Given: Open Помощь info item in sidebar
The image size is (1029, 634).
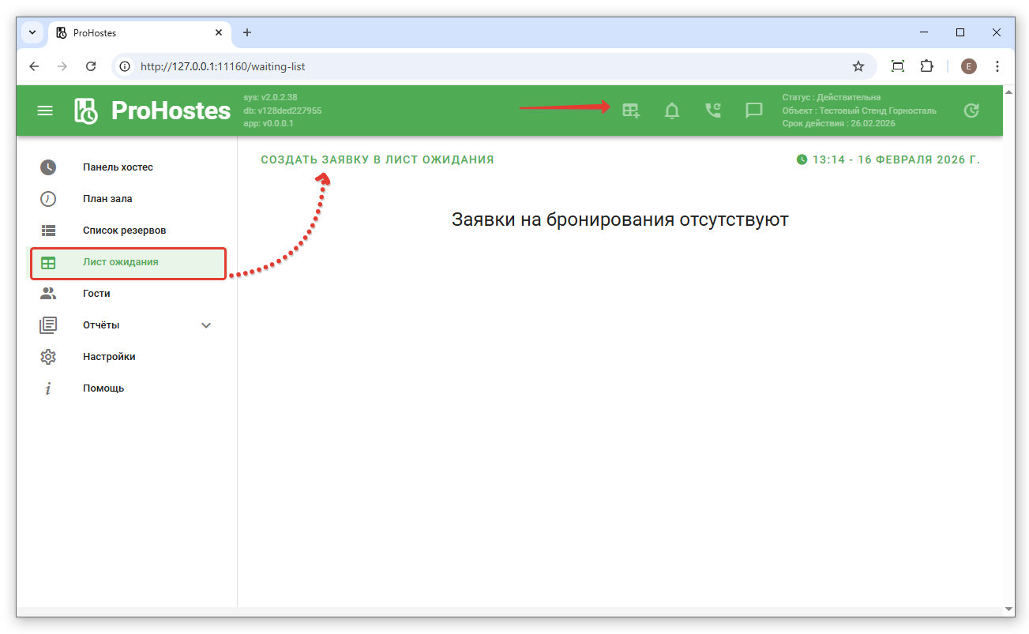Looking at the screenshot, I should point(103,388).
